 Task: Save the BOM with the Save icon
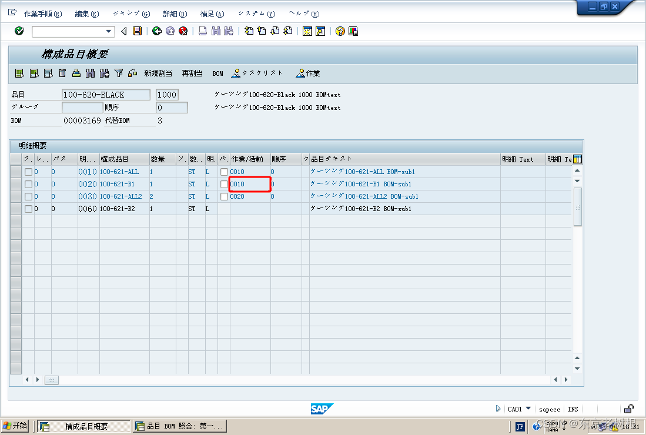point(138,32)
